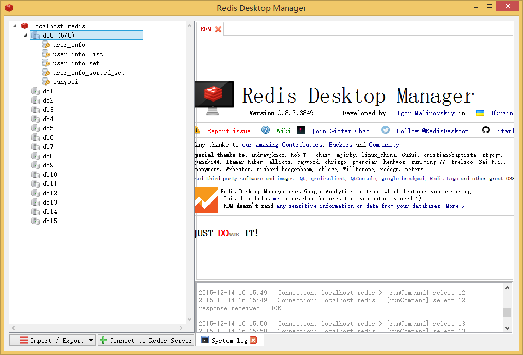This screenshot has width=523, height=355.
Task: Open the amazing Contributors link
Action: click(x=282, y=145)
